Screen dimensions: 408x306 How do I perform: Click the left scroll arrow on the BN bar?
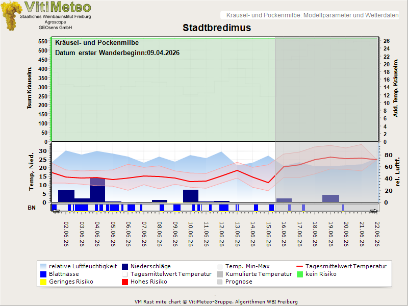point(56,211)
